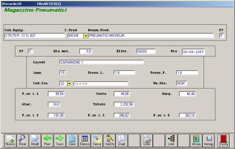
Task: Click the C.Prod field MICHE
Action: 76,36
